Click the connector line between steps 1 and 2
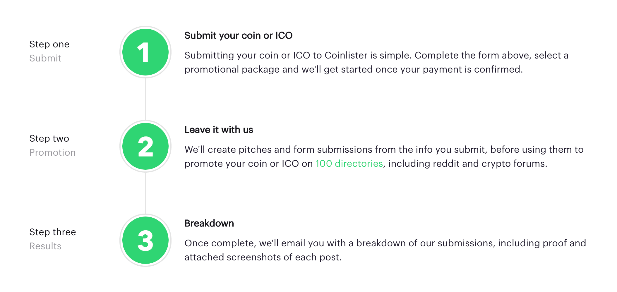This screenshot has height=292, width=617. point(145,99)
